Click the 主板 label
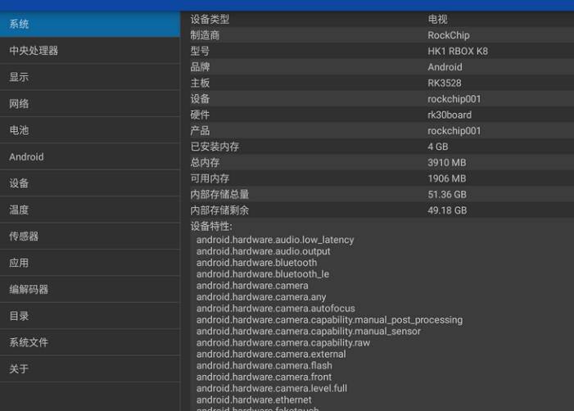This screenshot has width=574, height=411. [200, 83]
